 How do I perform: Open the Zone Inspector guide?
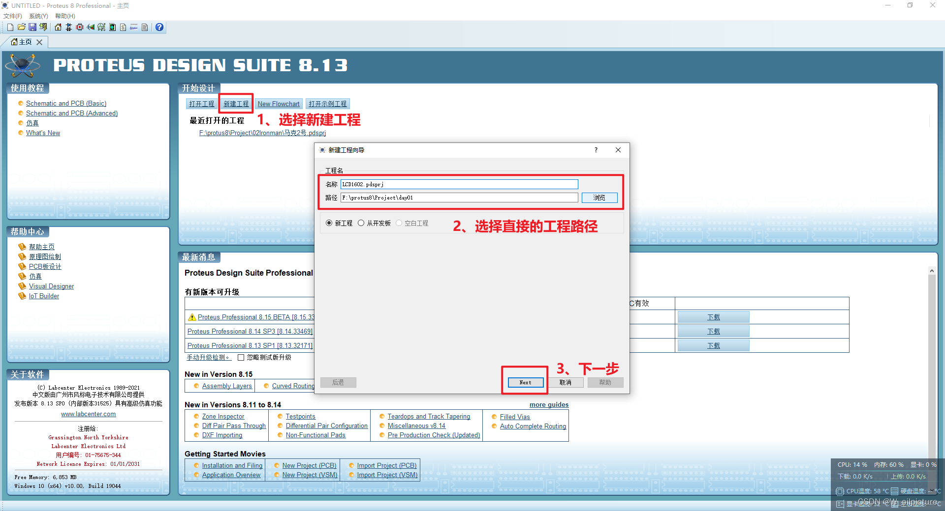pos(223,416)
